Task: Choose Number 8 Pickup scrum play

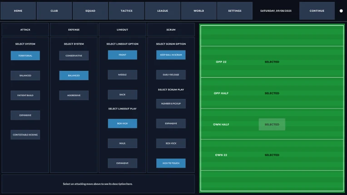Action: pos(171,103)
